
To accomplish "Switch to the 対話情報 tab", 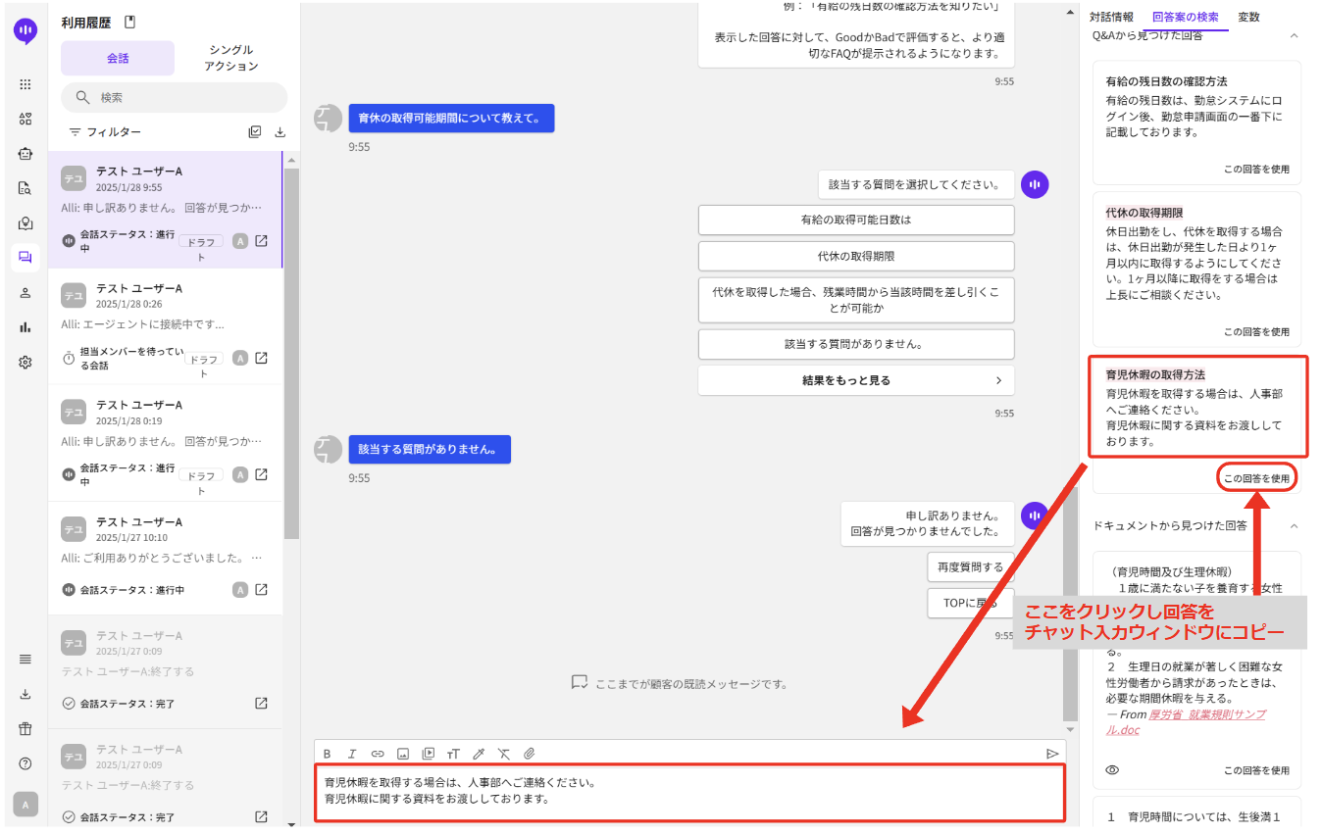I will (x=1111, y=17).
